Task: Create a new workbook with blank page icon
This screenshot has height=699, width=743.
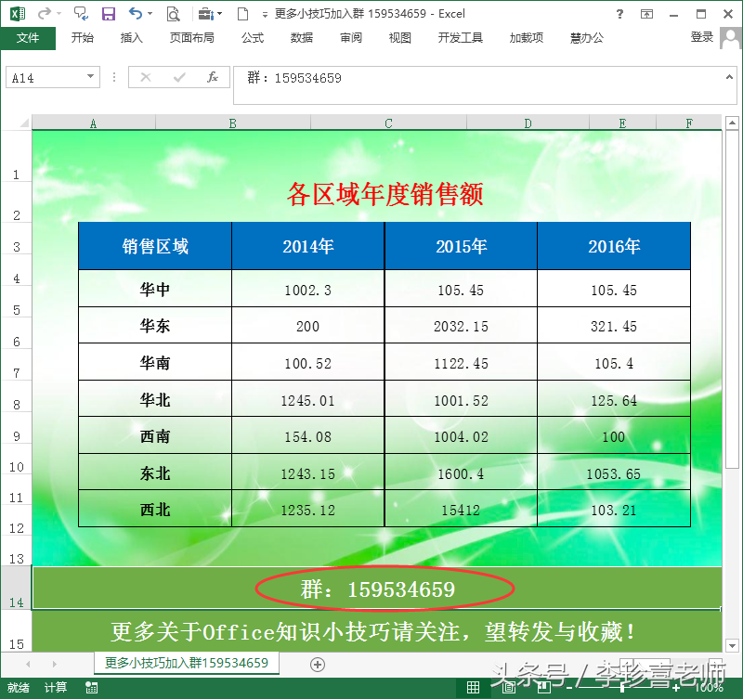Action: (x=242, y=14)
